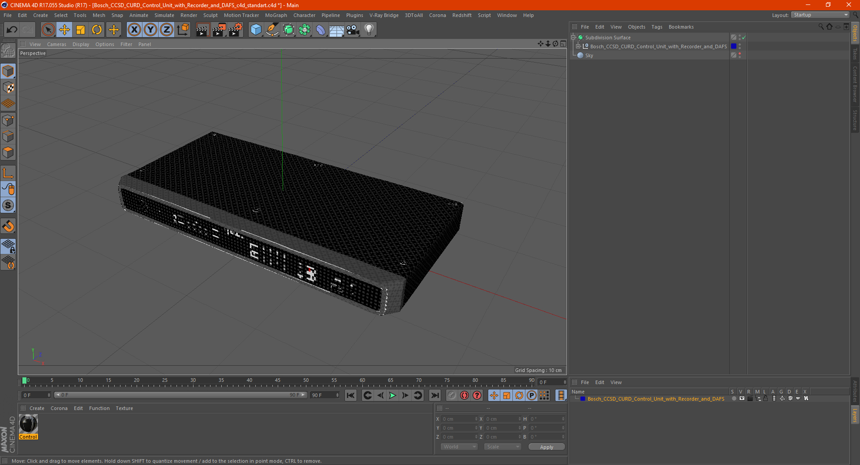
Task: Go to end of animation
Action: coord(435,395)
